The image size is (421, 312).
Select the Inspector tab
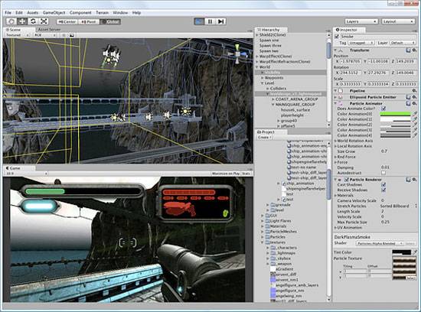pyautogui.click(x=348, y=30)
